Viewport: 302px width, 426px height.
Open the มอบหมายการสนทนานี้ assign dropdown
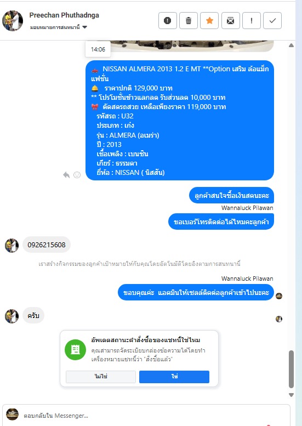click(59, 27)
